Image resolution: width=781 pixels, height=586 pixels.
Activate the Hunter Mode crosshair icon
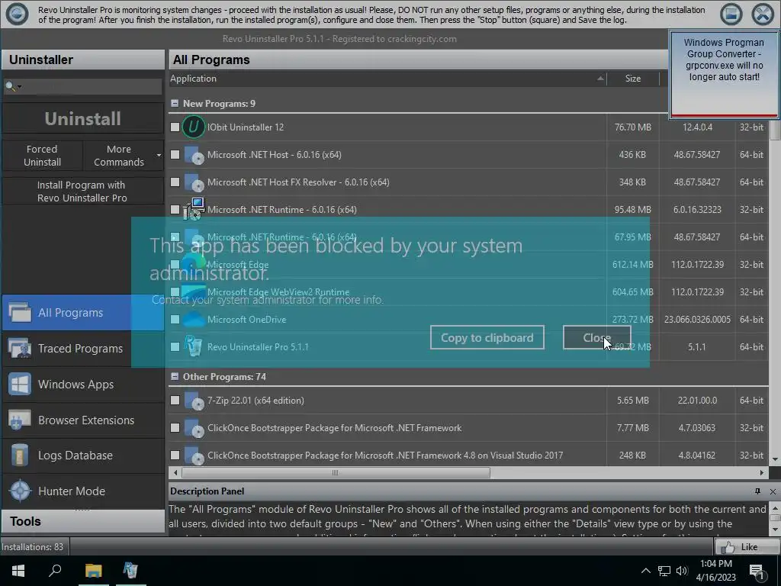[20, 491]
